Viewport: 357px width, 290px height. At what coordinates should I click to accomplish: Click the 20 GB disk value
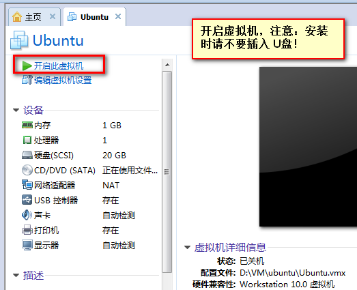(x=114, y=156)
